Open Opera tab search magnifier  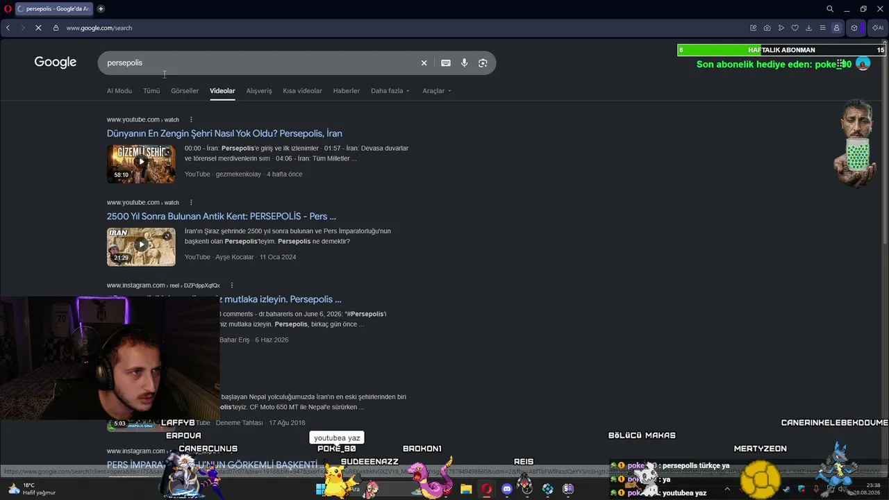pos(830,9)
